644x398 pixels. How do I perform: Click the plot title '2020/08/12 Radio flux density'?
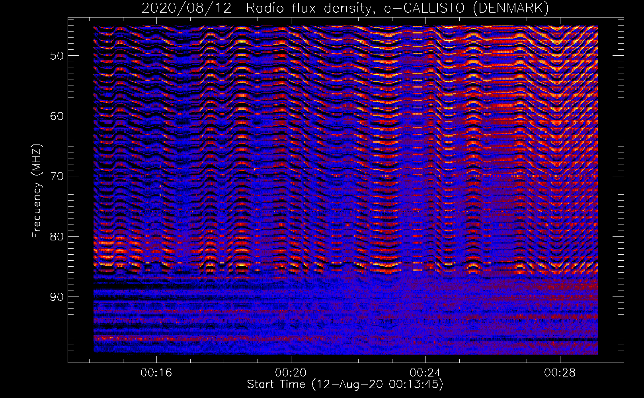[345, 8]
